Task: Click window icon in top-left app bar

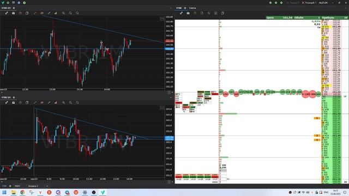Action: point(13,3)
